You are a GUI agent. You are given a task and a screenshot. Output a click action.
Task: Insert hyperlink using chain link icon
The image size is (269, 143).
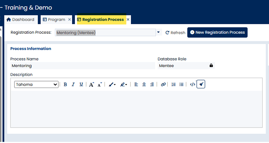tap(163, 84)
